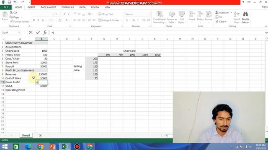Click the Bandicam record icon in taskbar

point(77,146)
